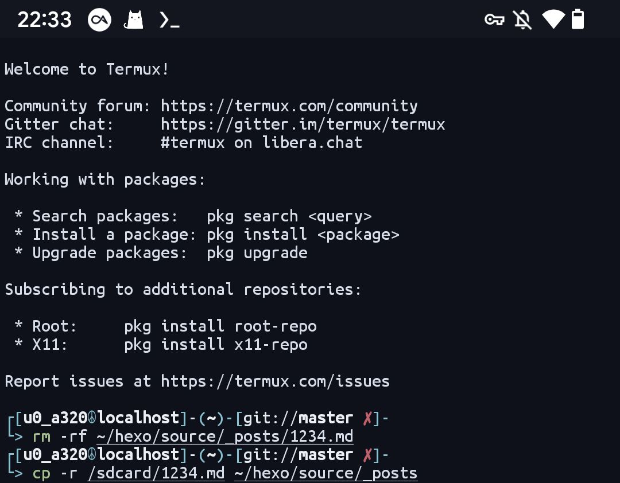Click the ~/hexo/source/_posts destination path
Image resolution: width=620 pixels, height=483 pixels.
tap(325, 473)
